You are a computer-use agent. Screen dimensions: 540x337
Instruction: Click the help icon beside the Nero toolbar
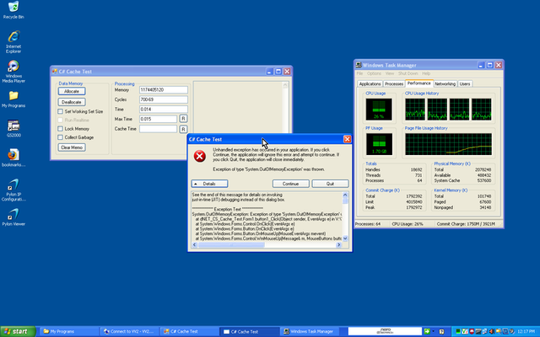(441, 331)
